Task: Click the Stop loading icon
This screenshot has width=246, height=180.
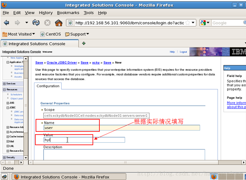Action: coord(47,23)
